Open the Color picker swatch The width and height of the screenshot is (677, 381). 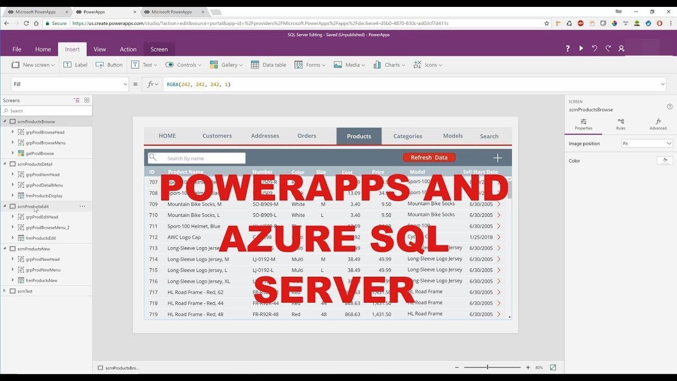(665, 160)
